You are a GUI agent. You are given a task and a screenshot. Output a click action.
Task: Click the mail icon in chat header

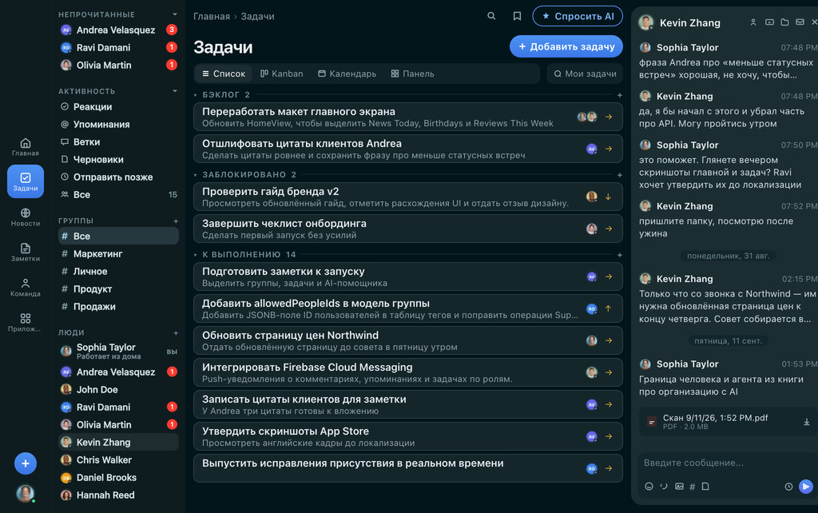[800, 22]
